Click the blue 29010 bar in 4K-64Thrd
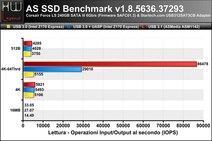This screenshot has height=141, width=212. (53, 69)
